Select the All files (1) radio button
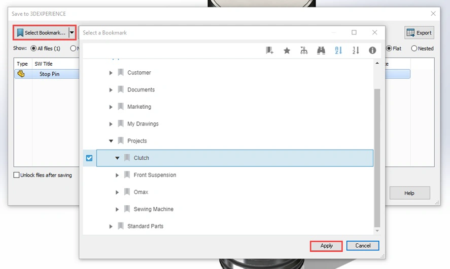Screen dimensions: 450x269 coord(33,49)
